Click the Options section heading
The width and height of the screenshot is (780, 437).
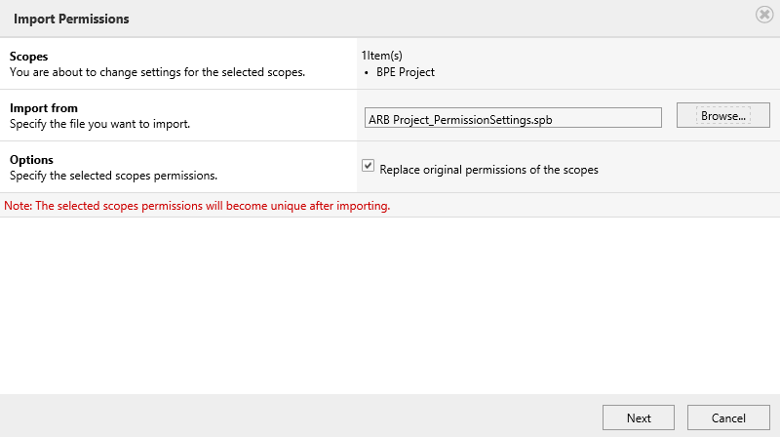[x=31, y=160]
